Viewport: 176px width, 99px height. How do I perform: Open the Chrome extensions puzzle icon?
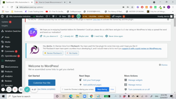tap(164, 7)
